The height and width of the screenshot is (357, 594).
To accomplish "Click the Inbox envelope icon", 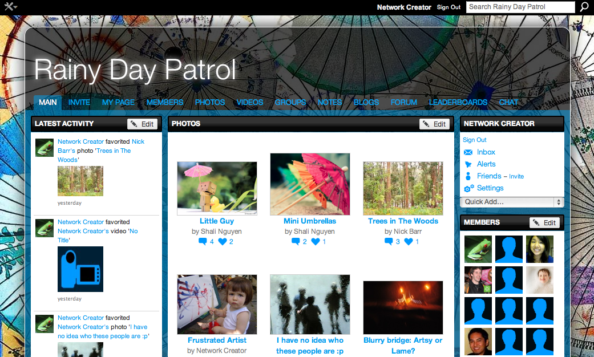I will pos(468,152).
